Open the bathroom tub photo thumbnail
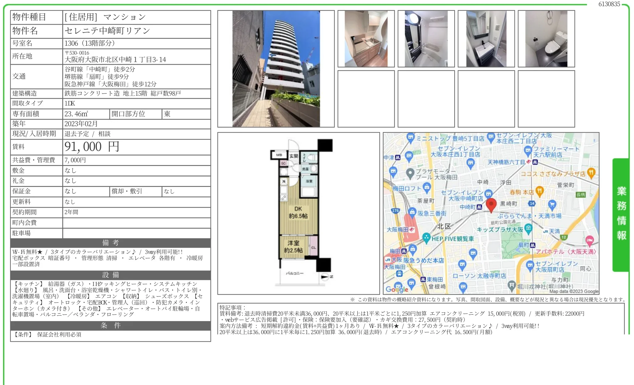The width and height of the screenshot is (634, 385). [426, 39]
